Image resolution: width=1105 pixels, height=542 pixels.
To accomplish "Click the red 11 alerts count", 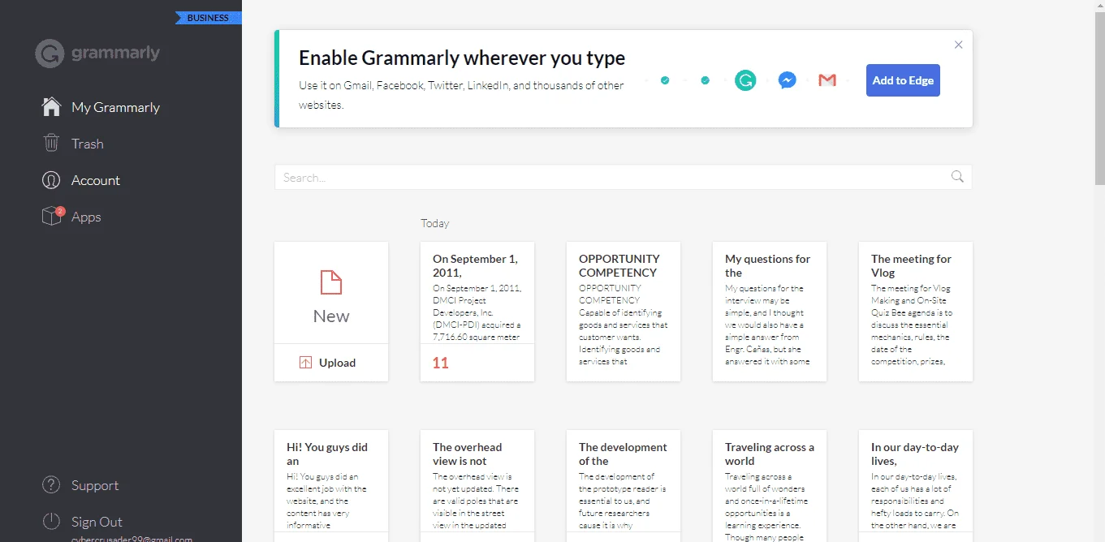I will [x=440, y=363].
